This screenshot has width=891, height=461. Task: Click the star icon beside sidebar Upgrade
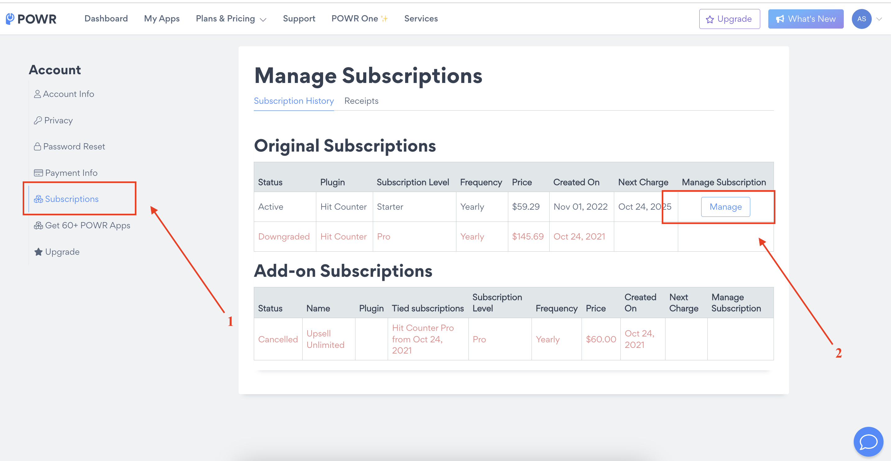(x=39, y=252)
